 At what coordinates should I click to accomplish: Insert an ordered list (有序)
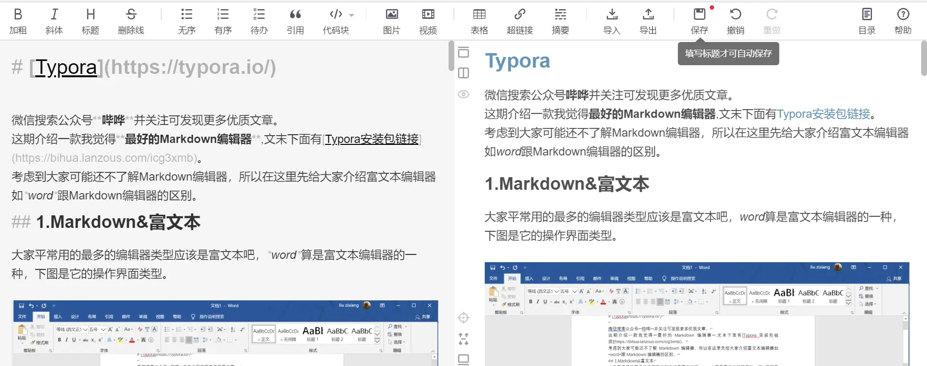tap(223, 21)
